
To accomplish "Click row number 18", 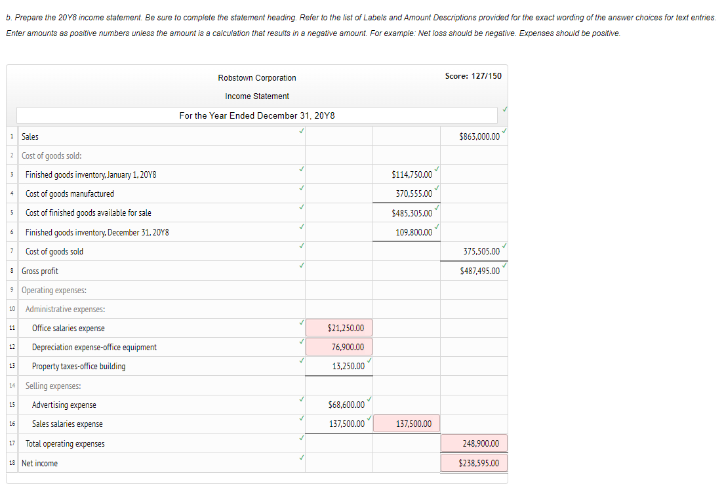I will tap(12, 463).
